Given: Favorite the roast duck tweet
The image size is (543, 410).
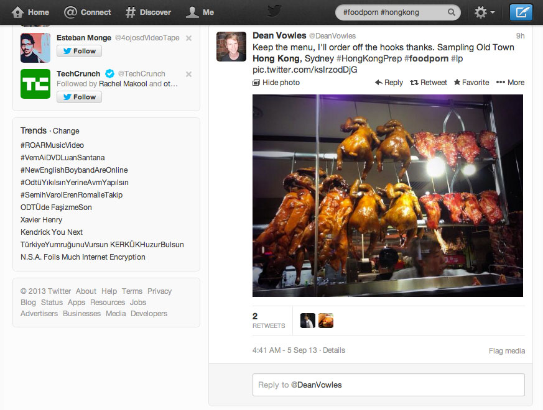Looking at the screenshot, I should pyautogui.click(x=471, y=83).
